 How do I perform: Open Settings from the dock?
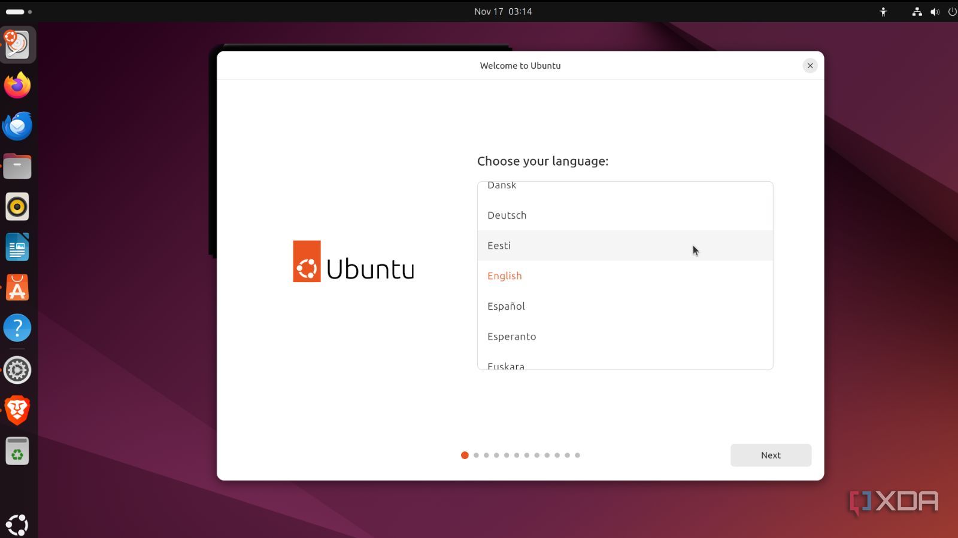pos(17,370)
